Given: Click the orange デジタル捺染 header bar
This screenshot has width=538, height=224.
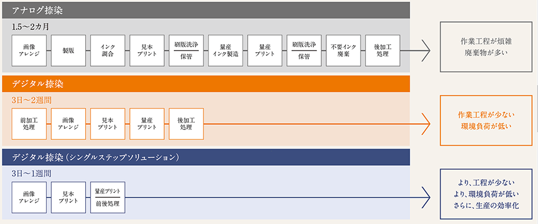Looking at the screenshot, I should 206,83.
